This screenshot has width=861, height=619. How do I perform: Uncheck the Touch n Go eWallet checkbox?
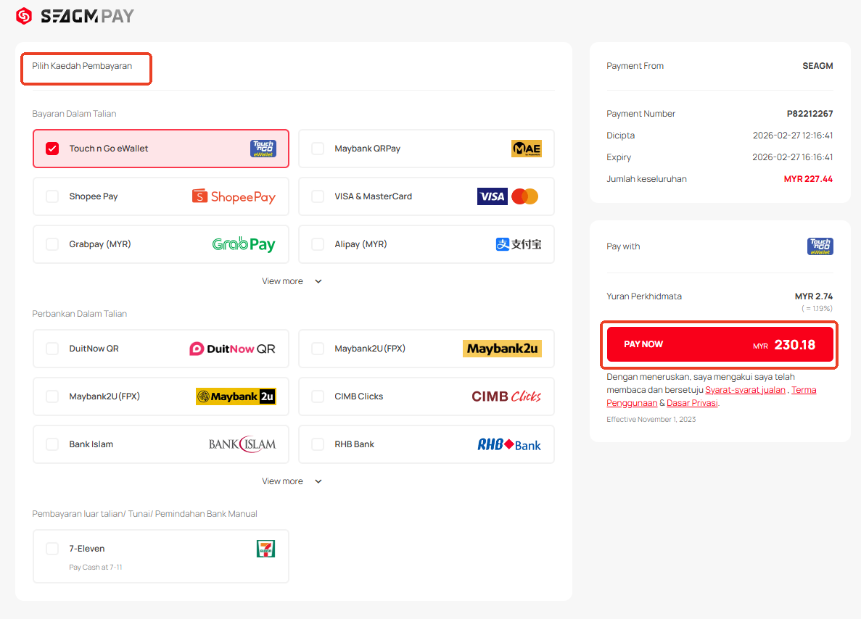click(52, 149)
